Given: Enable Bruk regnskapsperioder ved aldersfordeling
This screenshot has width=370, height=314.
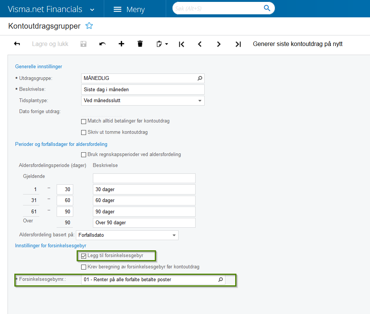Looking at the screenshot, I should pos(83,155).
